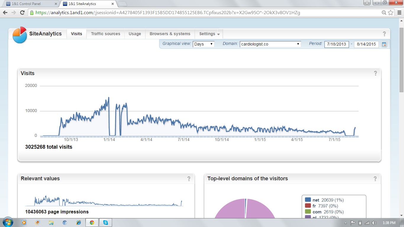Click the Relevant values mini chart
Image resolution: width=404 pixels, height=227 pixels.
tap(104, 201)
